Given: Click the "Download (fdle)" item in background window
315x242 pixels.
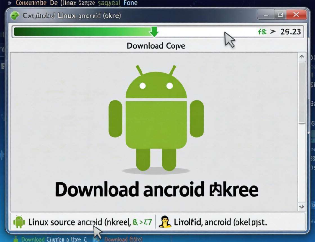Looking at the screenshot, I should pos(123,239).
